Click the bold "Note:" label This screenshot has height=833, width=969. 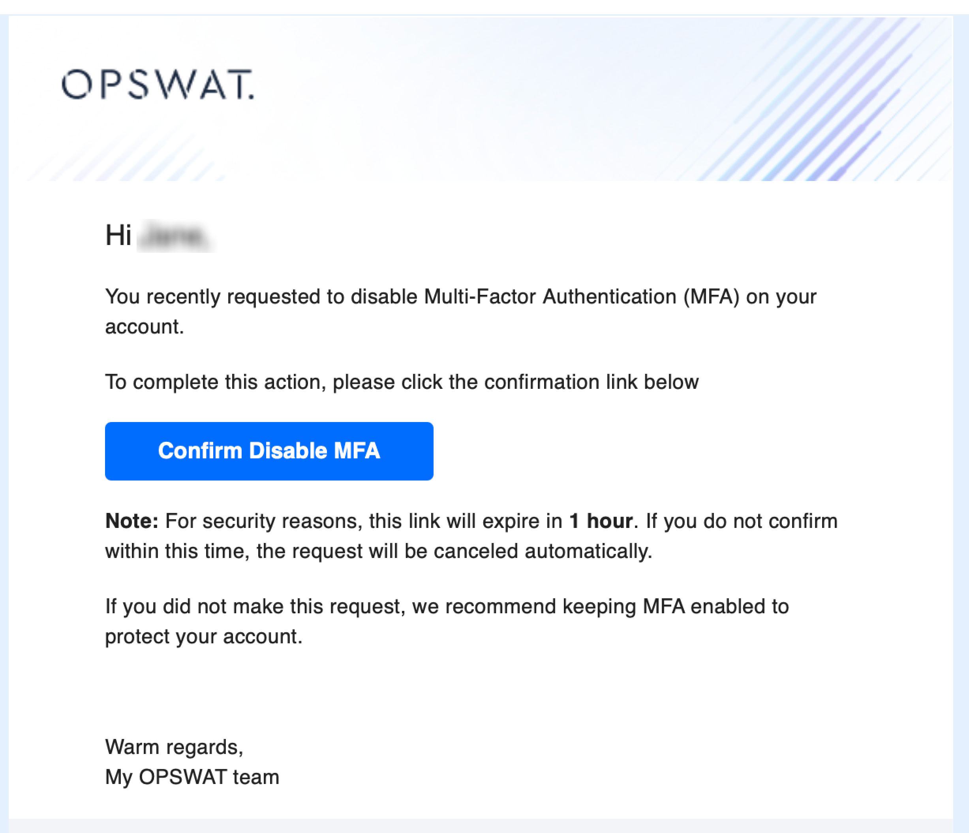[132, 521]
